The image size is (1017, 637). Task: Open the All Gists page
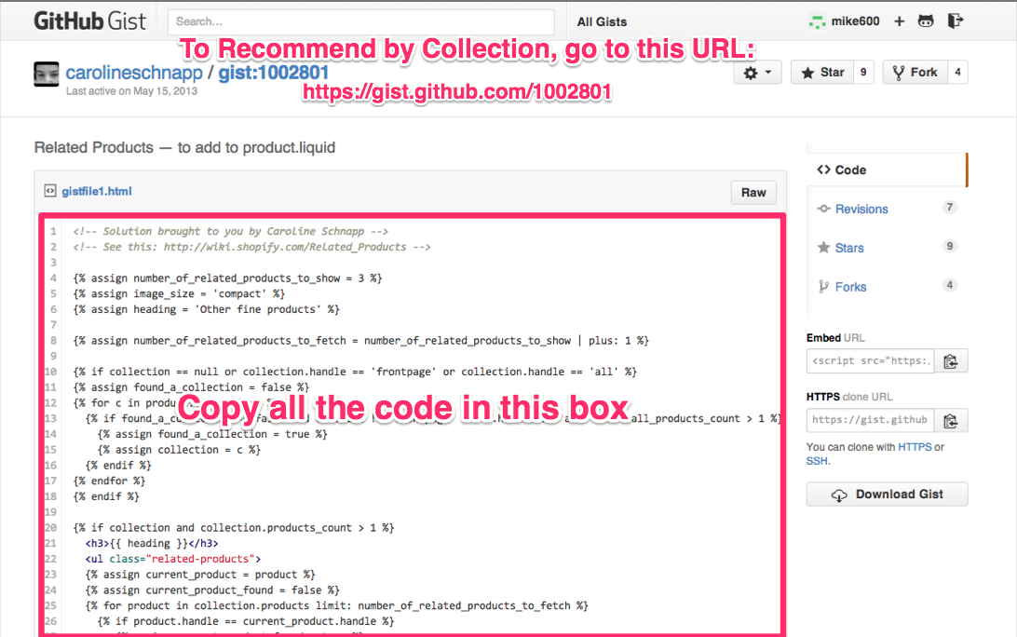coord(602,22)
